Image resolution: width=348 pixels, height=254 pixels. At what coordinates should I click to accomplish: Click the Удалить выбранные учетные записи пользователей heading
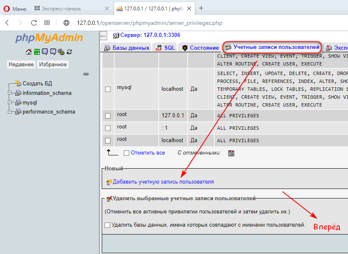184,198
